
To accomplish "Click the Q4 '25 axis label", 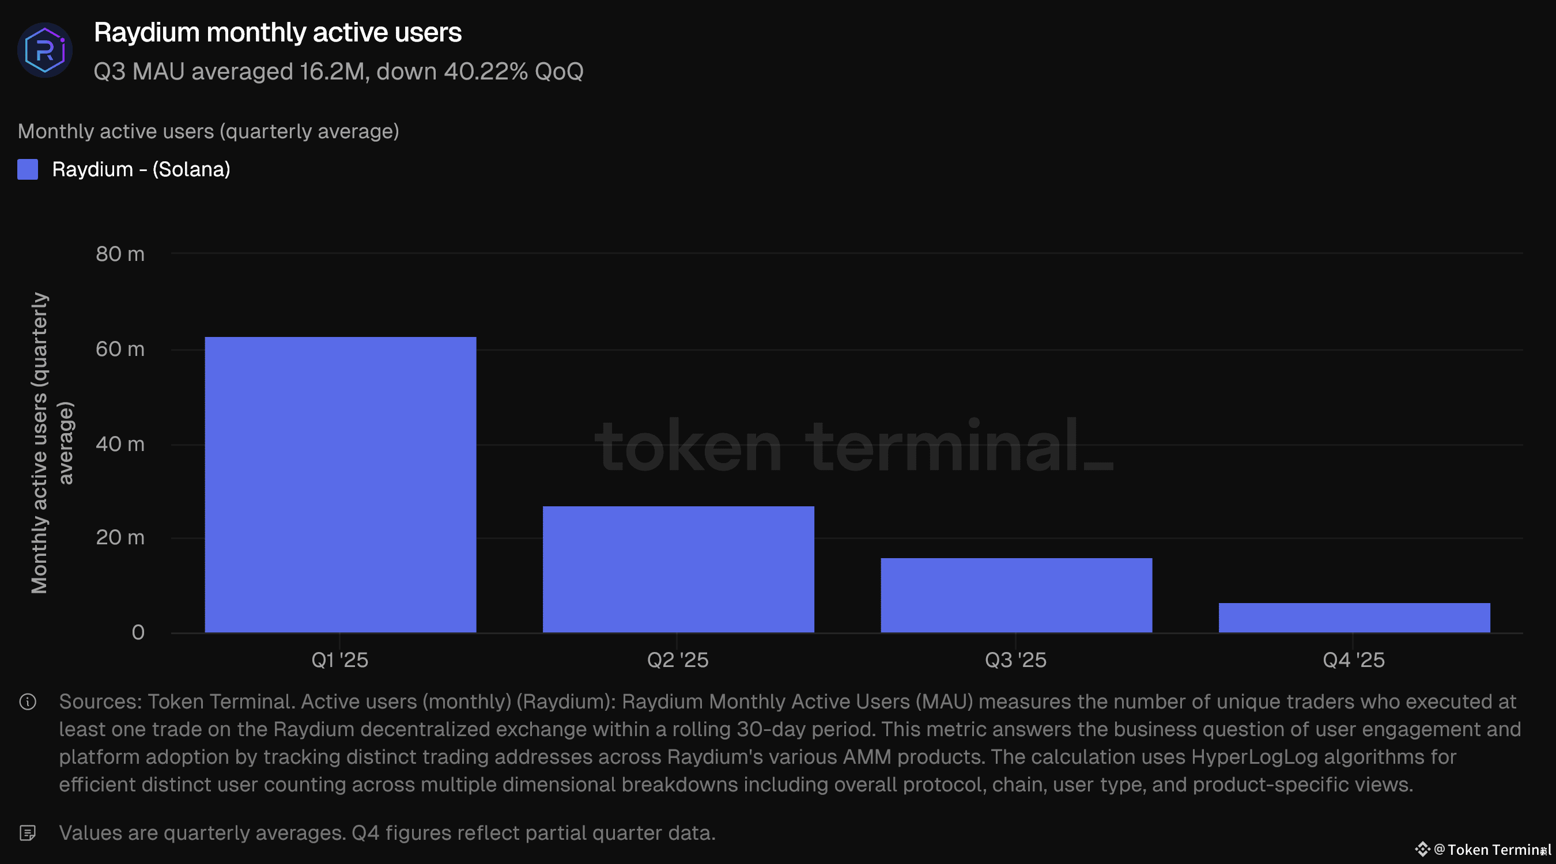I will click(1353, 660).
